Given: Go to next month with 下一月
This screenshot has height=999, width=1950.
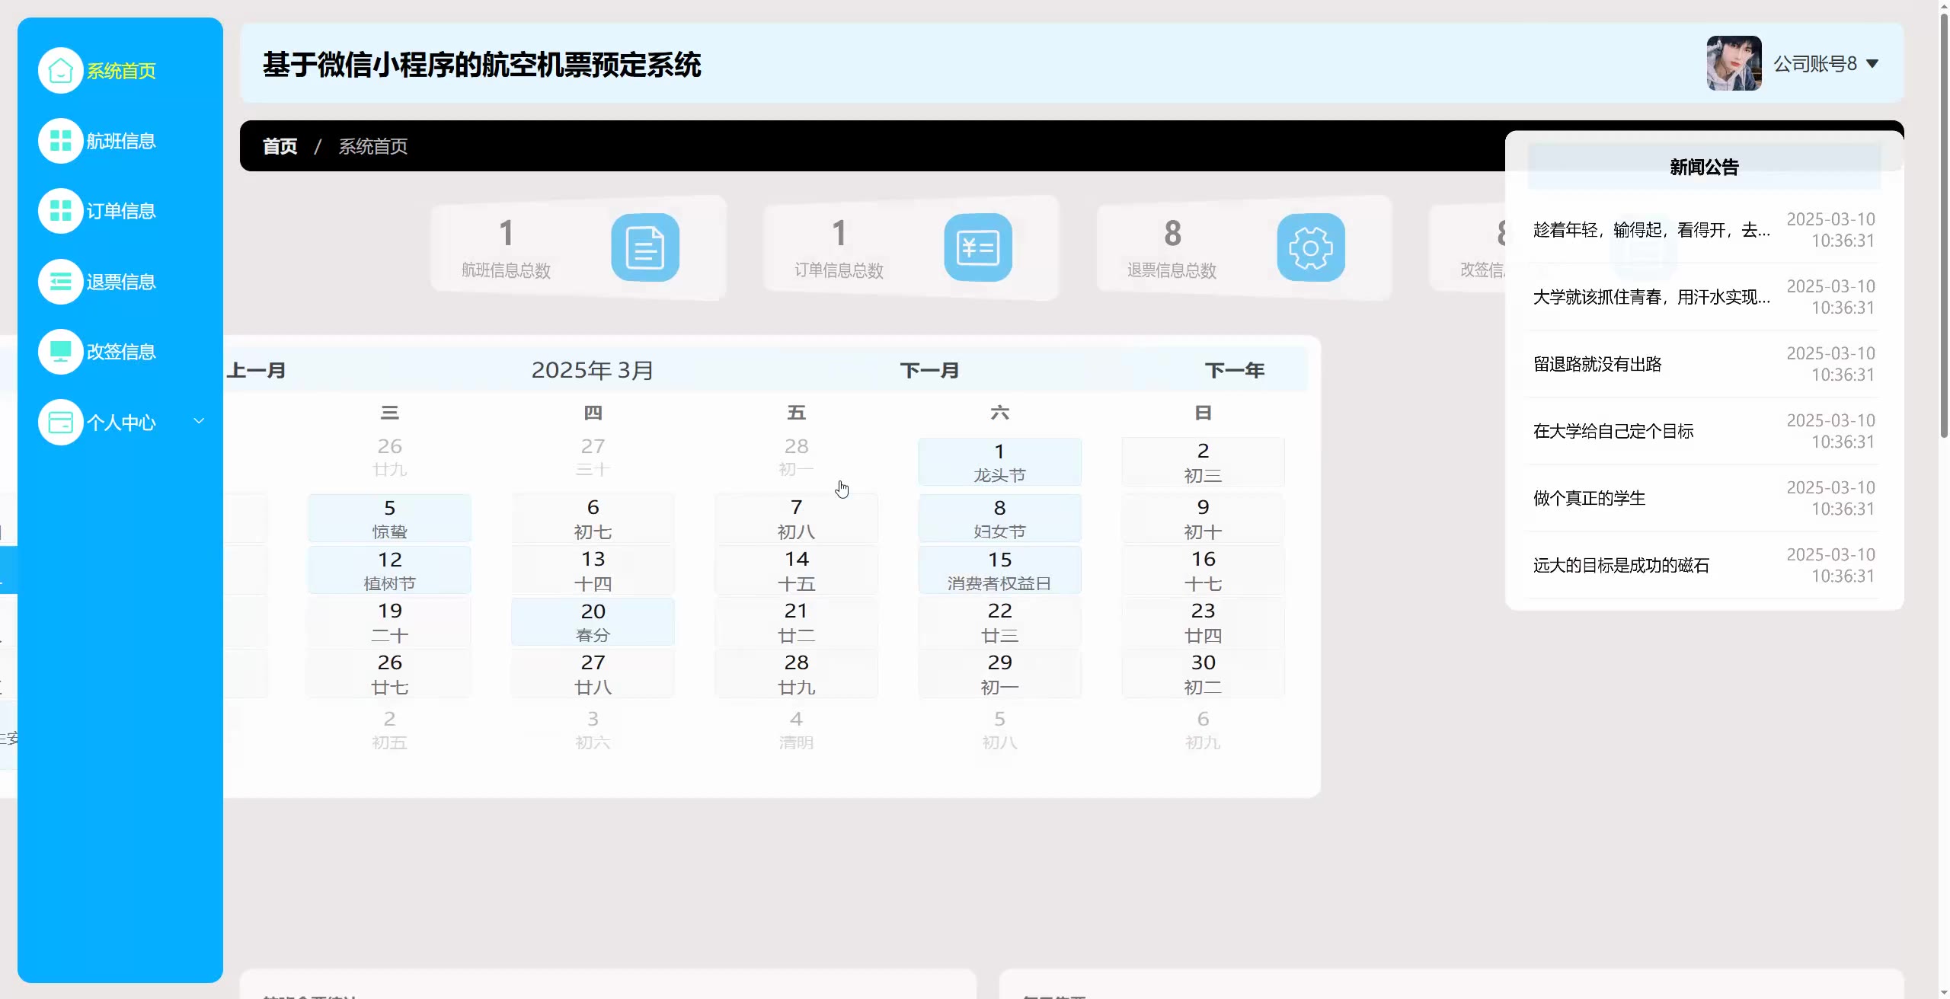Looking at the screenshot, I should [x=929, y=371].
